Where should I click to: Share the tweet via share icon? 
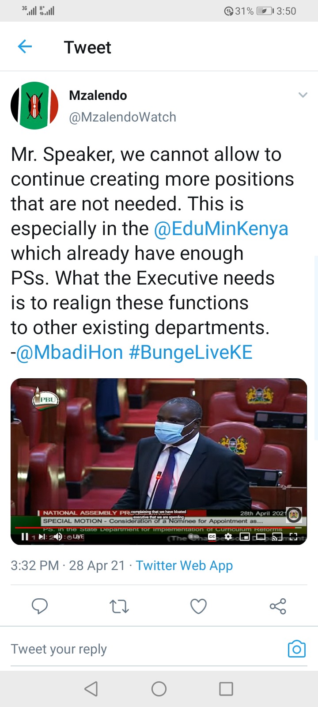tap(278, 606)
